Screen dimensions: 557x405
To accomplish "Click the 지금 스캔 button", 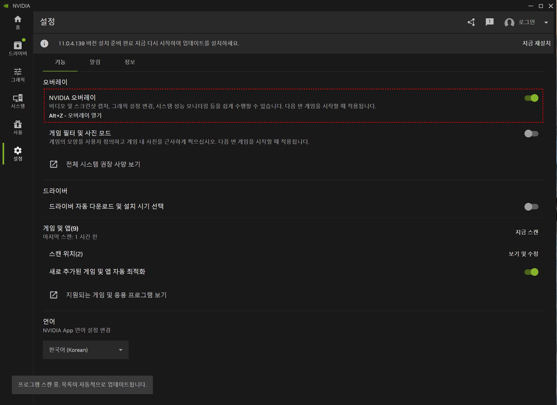I will tap(527, 232).
